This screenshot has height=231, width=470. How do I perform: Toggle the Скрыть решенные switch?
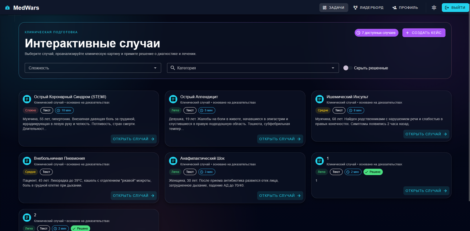coord(348,68)
